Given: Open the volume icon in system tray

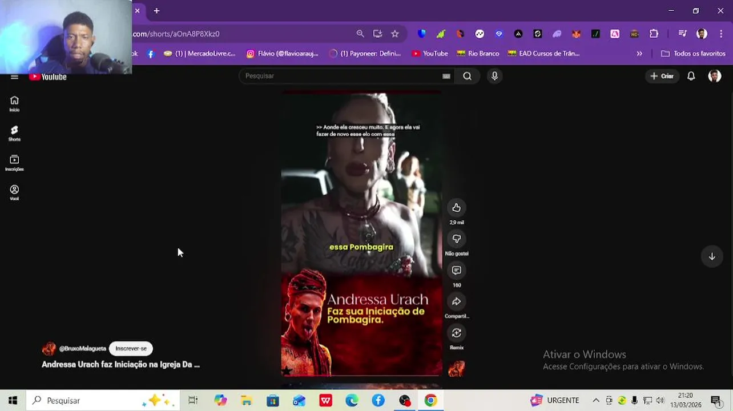Looking at the screenshot, I should click(x=660, y=401).
